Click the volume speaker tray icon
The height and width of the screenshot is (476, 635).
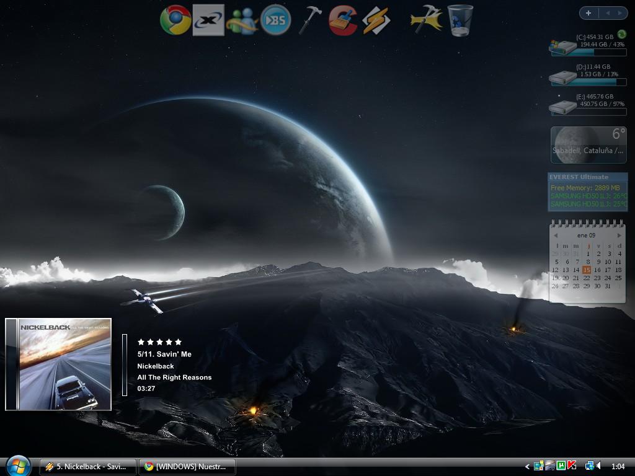(598, 466)
